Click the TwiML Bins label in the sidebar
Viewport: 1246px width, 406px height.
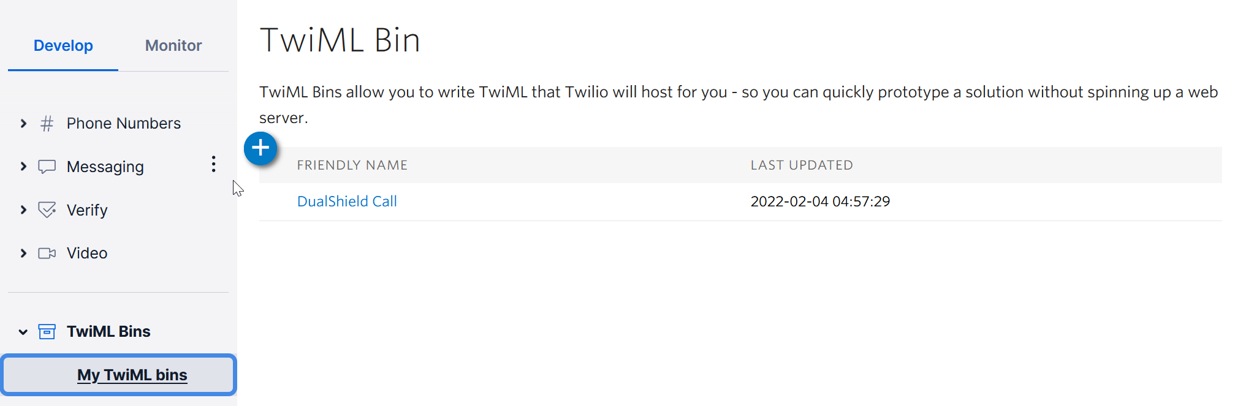[x=108, y=332]
